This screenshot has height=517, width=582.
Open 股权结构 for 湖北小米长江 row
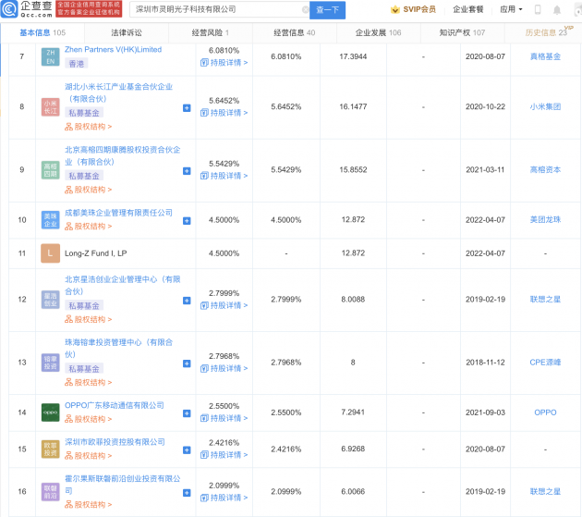pyautogui.click(x=89, y=127)
